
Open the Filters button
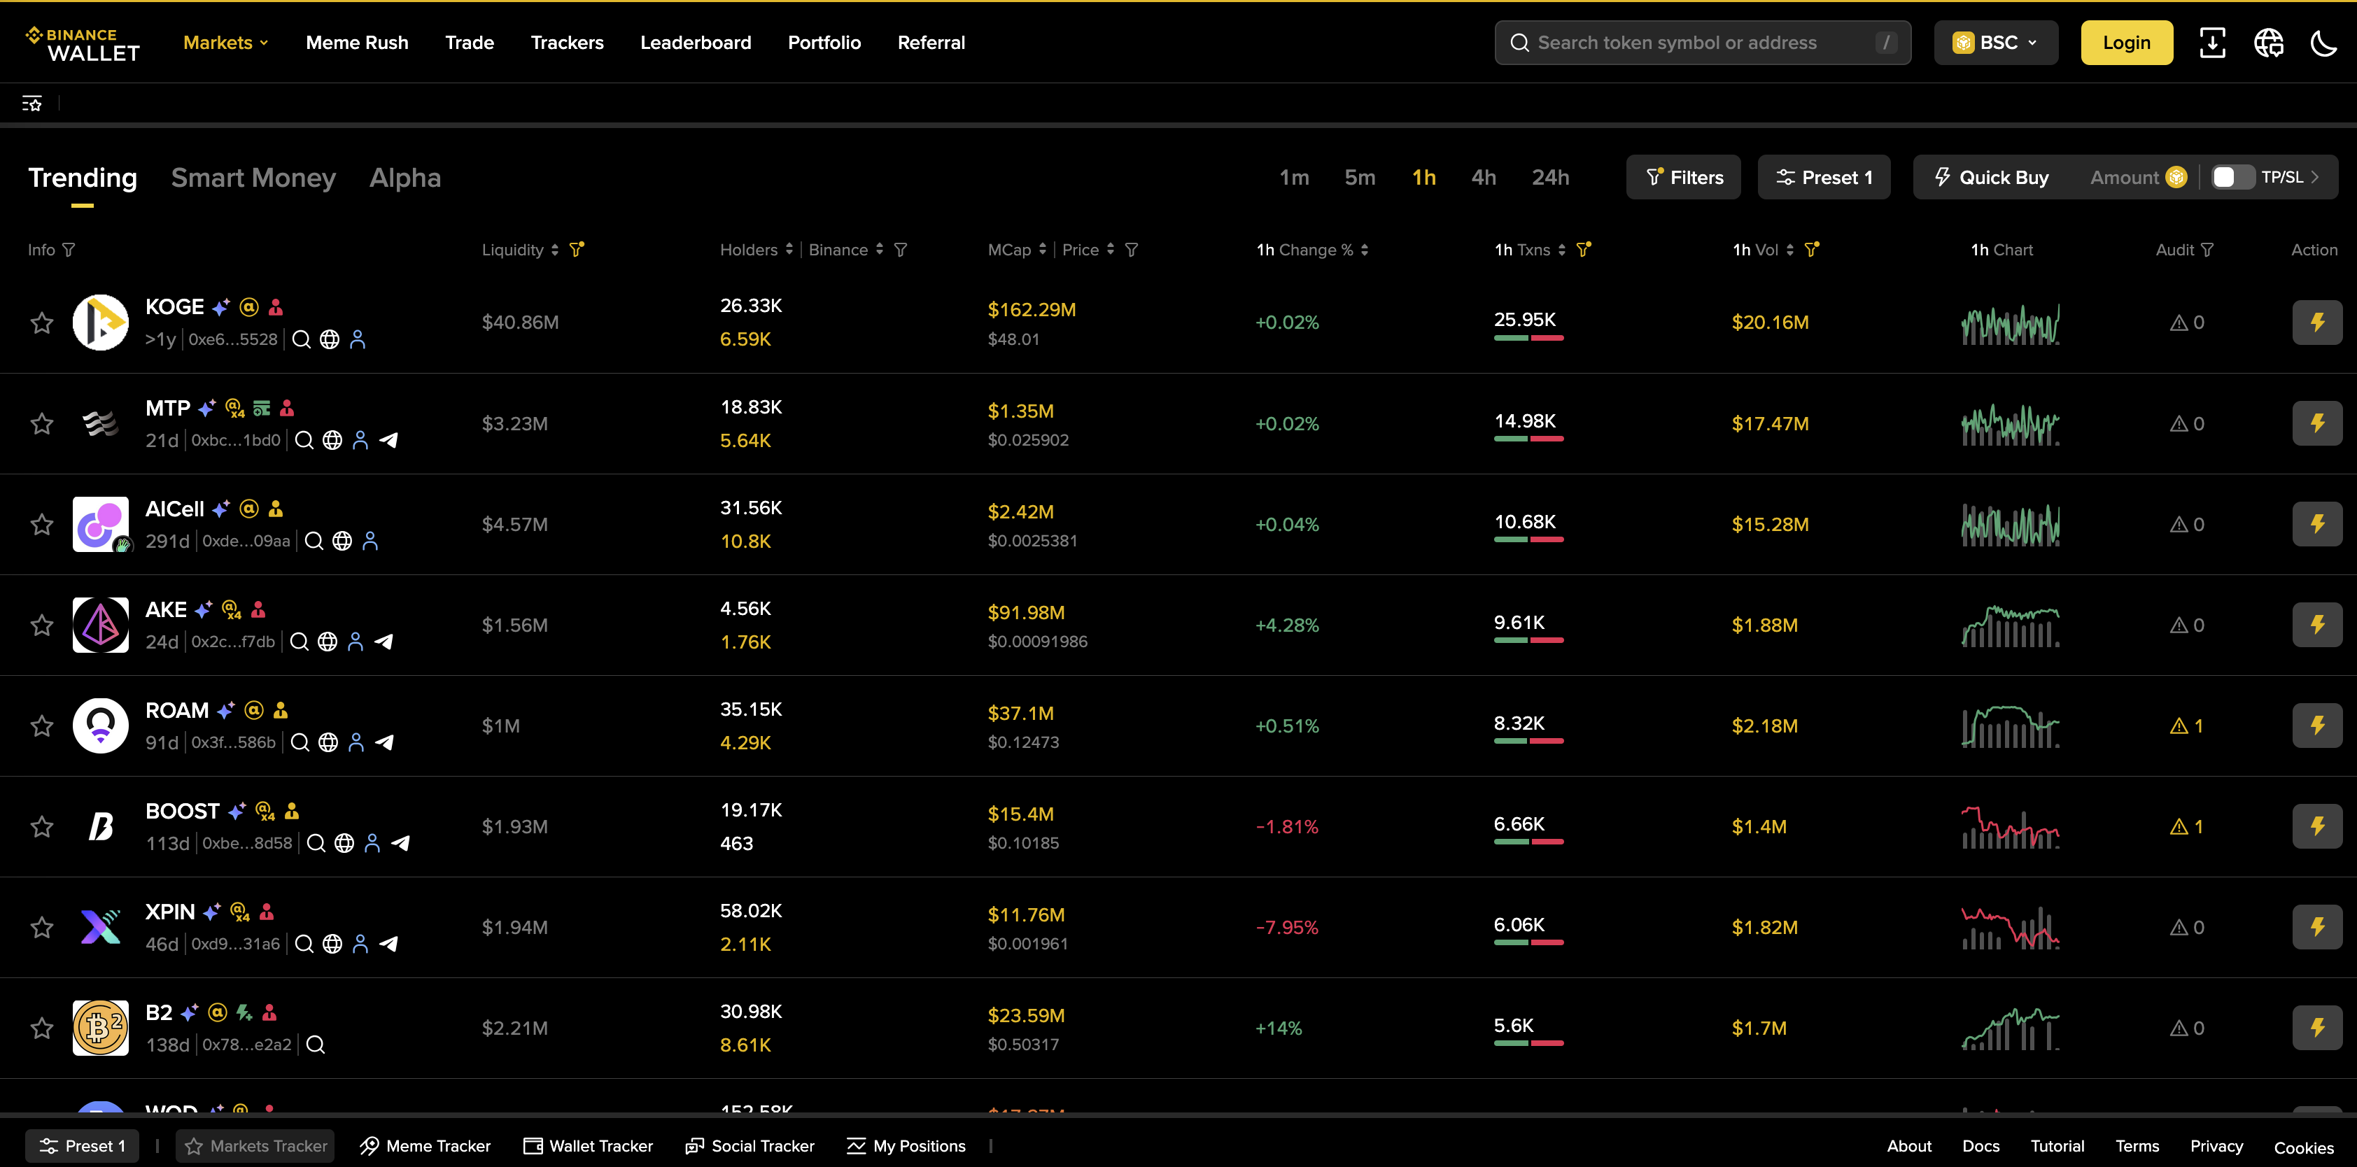(1684, 178)
